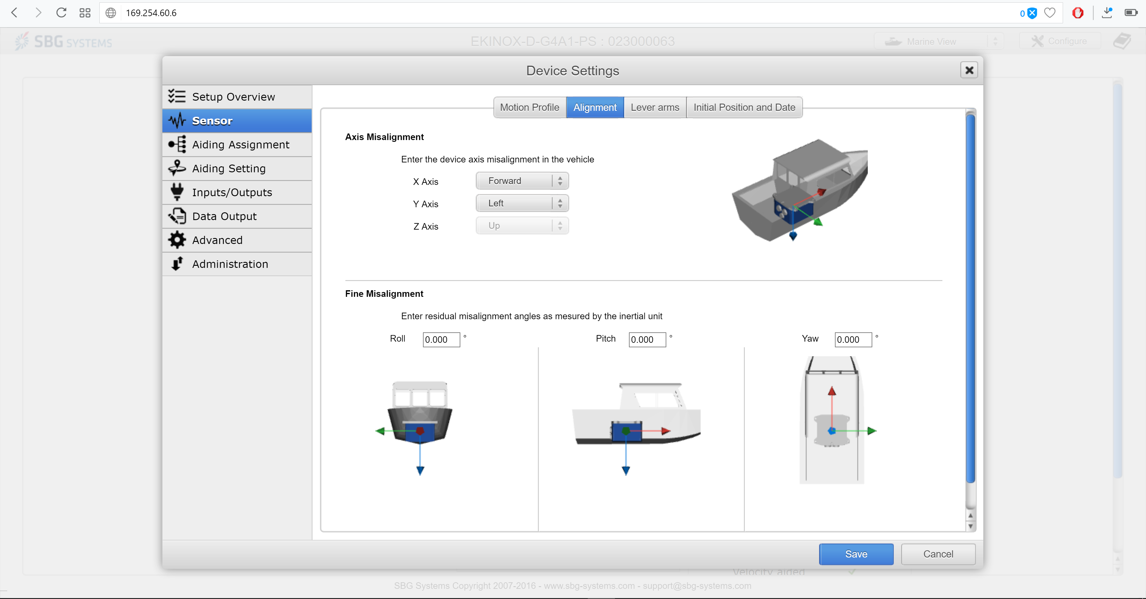Click the Aiding Setting satellite icon
The height and width of the screenshot is (599, 1146).
coord(177,168)
